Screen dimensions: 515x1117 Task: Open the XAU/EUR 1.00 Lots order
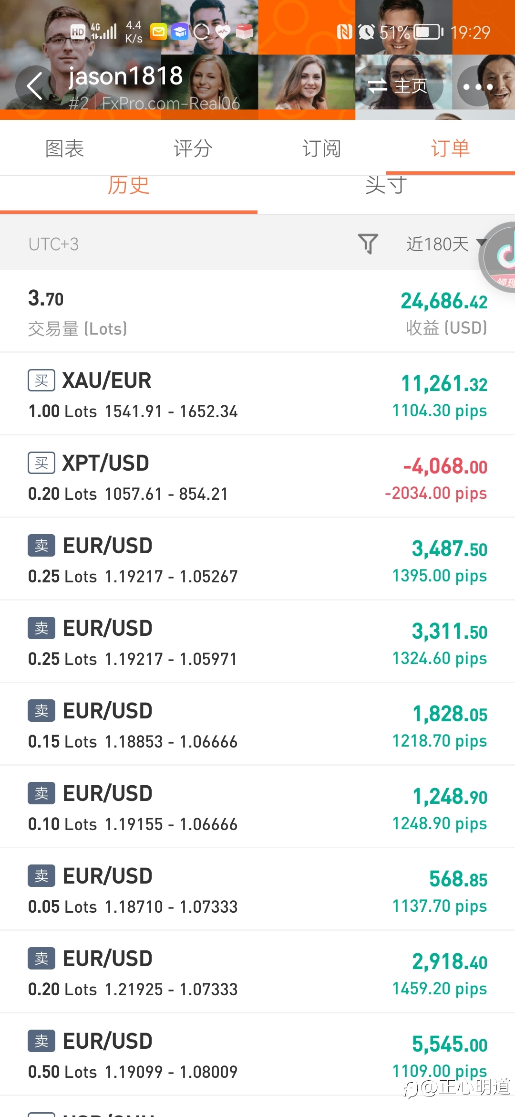coord(257,394)
